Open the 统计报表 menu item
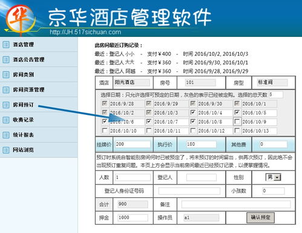This screenshot has height=233, width=302. coord(39,135)
